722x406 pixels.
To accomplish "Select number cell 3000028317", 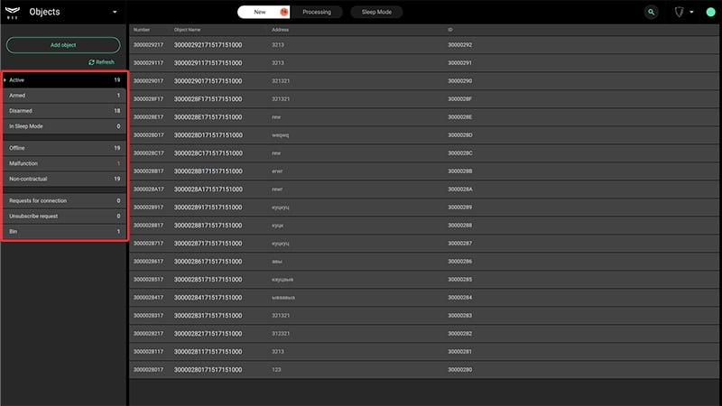I will coord(148,316).
